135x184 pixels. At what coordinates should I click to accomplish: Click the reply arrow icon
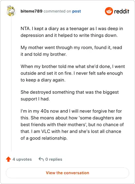[41, 159]
